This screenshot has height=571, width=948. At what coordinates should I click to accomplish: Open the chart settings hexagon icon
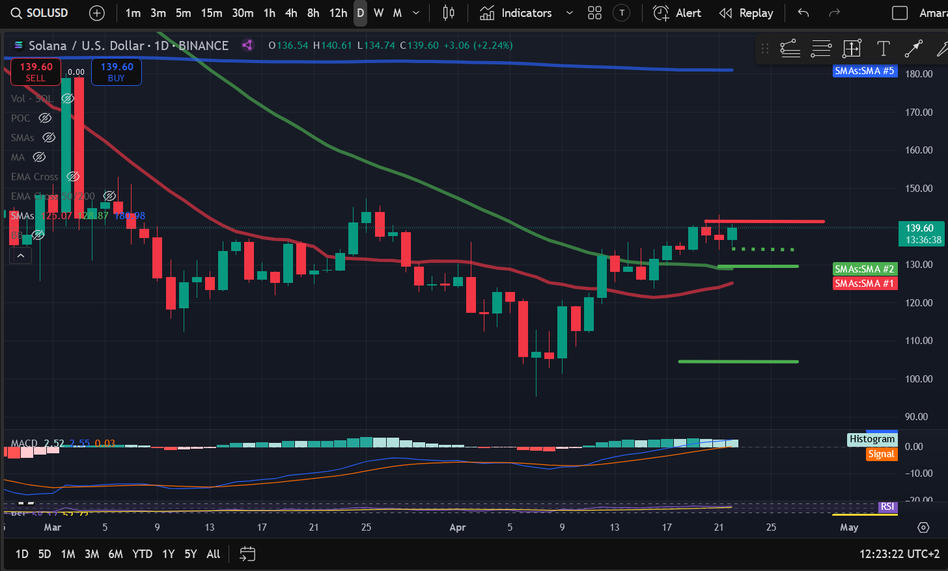click(x=923, y=527)
